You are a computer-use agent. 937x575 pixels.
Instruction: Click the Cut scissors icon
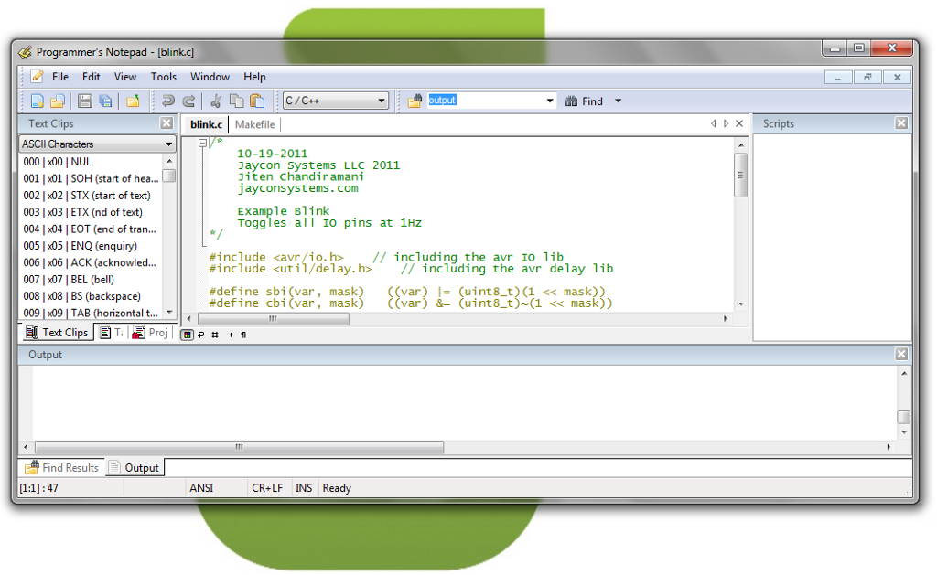(216, 101)
